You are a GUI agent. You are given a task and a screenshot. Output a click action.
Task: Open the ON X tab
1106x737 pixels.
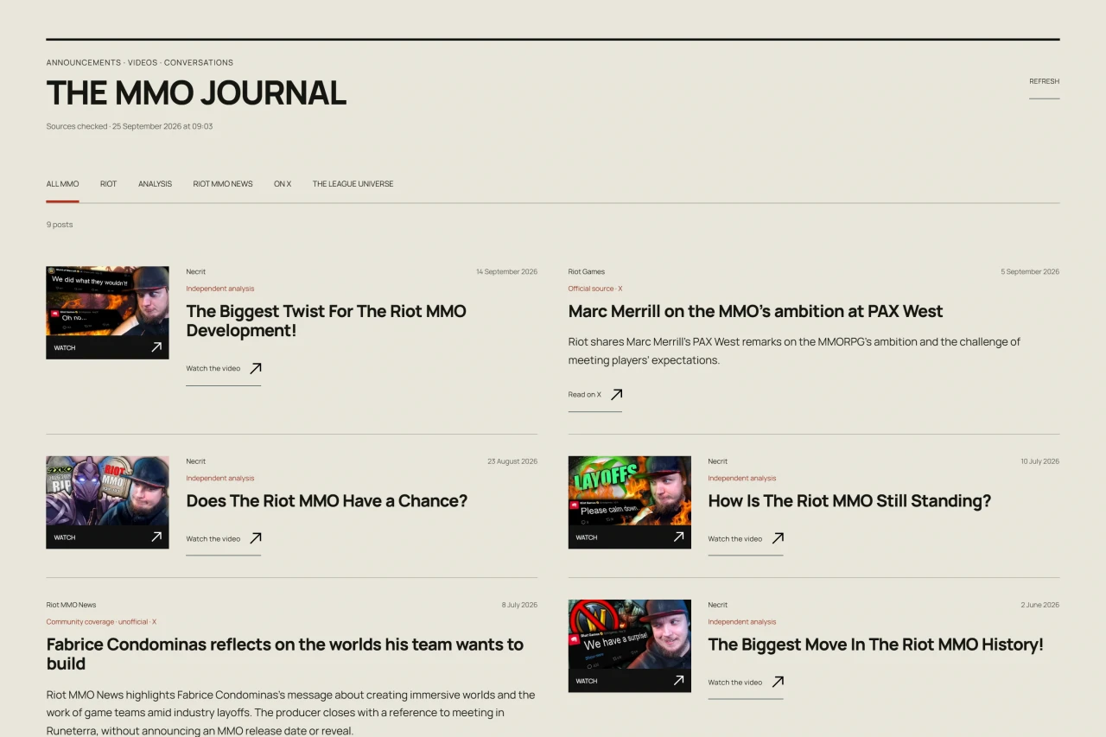(x=283, y=184)
